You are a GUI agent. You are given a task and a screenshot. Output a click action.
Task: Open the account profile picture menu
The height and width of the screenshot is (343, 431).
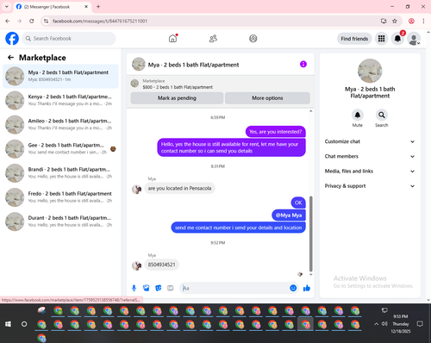click(x=414, y=39)
